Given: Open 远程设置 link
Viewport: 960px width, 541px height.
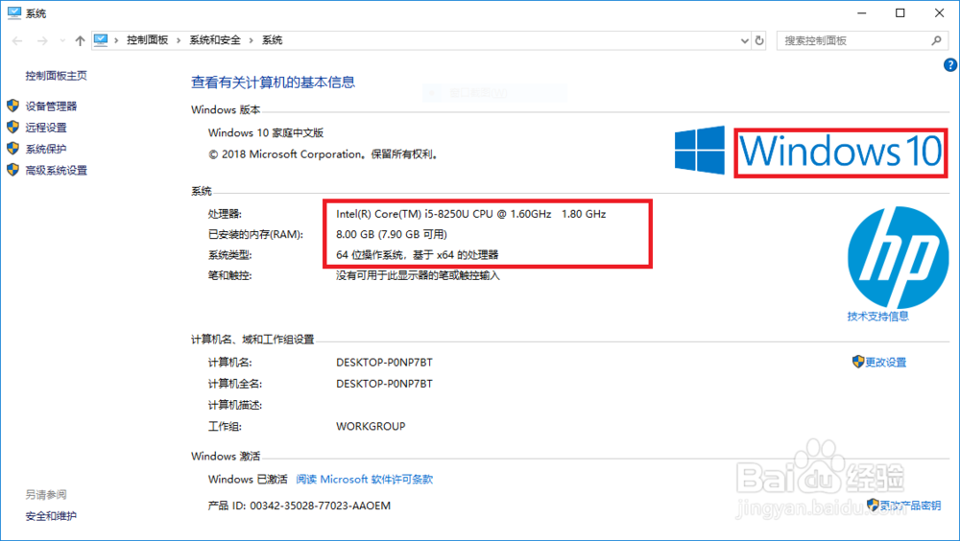Looking at the screenshot, I should 46,128.
